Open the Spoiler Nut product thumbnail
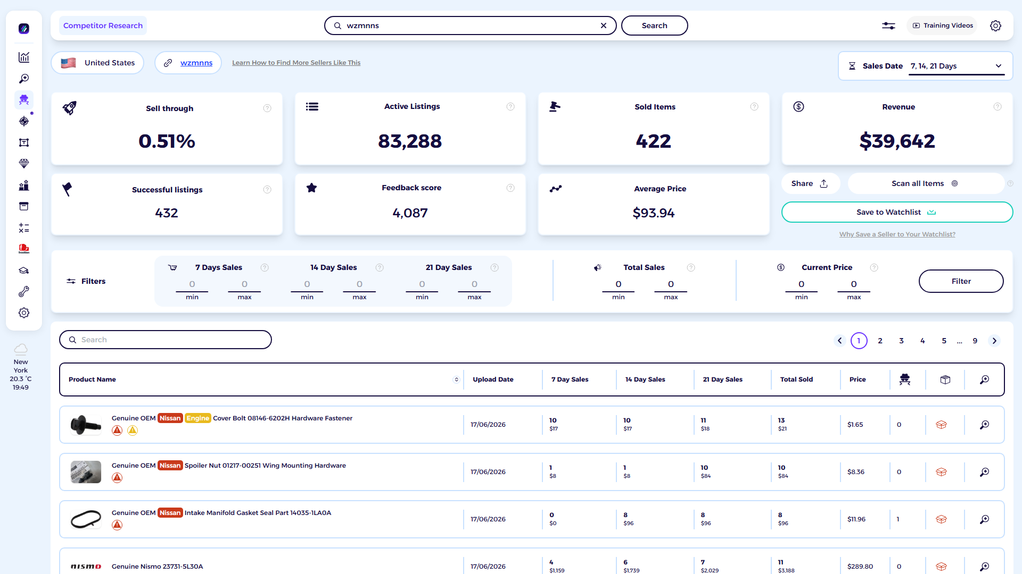1022x574 pixels. [86, 472]
